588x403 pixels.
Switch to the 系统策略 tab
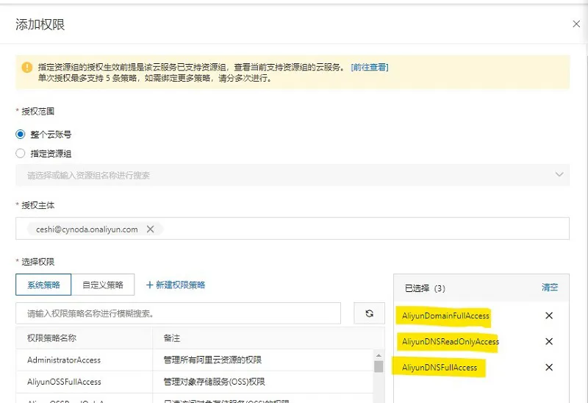coord(43,285)
